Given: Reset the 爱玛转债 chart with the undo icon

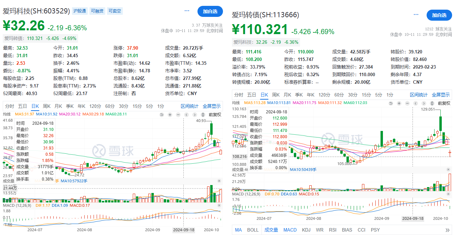Looking at the screenshot, I should (391, 103).
